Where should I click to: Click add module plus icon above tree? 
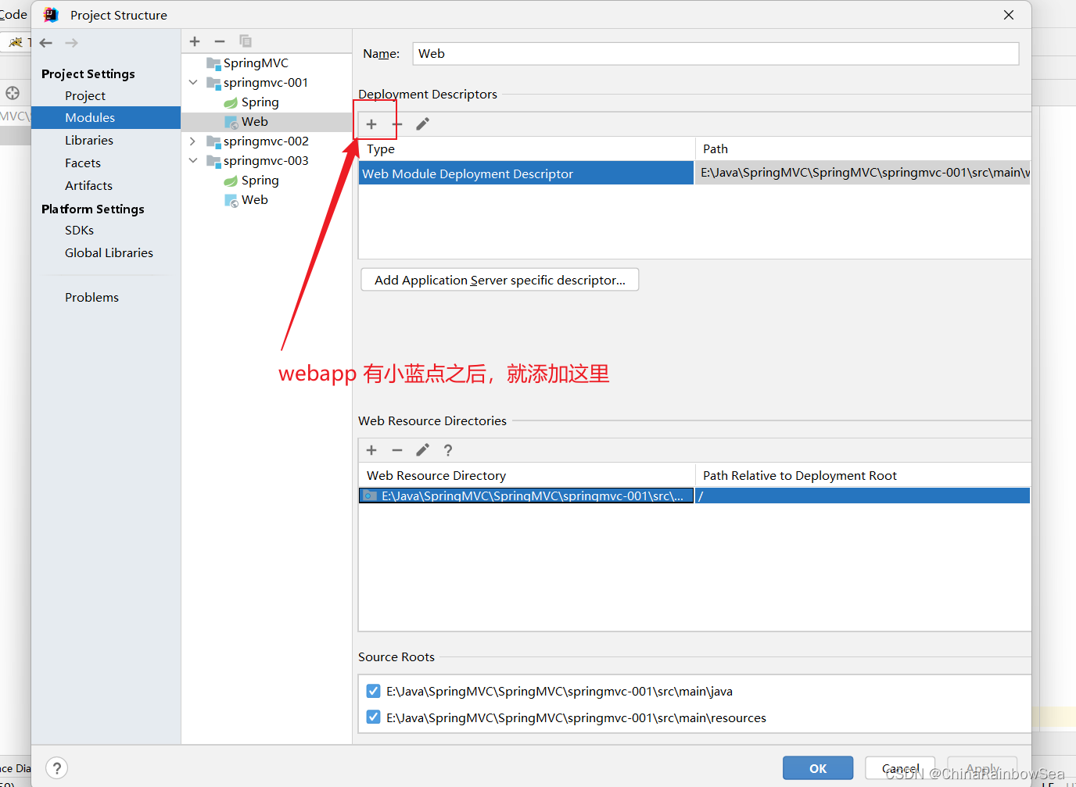click(x=195, y=41)
